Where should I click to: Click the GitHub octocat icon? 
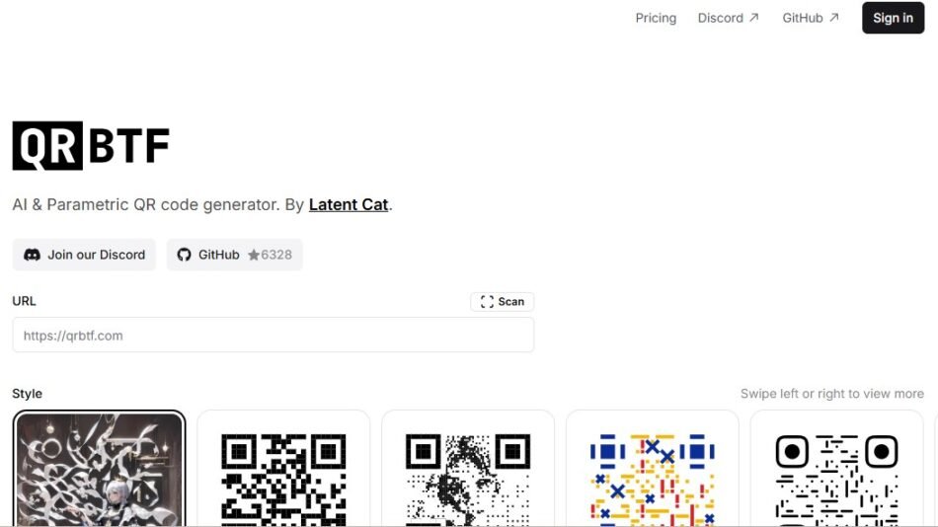(x=185, y=255)
